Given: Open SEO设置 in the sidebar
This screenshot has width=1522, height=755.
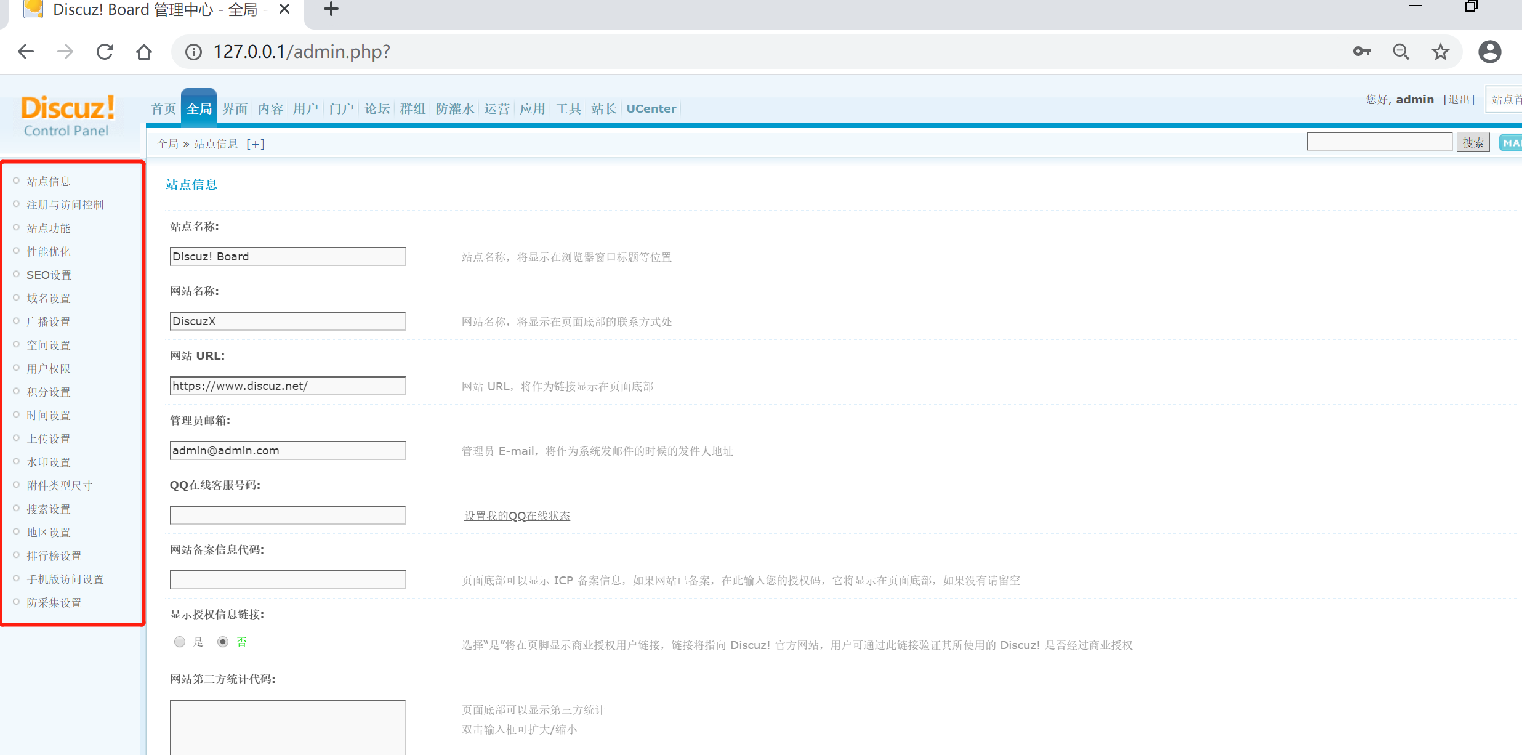Looking at the screenshot, I should 49,275.
